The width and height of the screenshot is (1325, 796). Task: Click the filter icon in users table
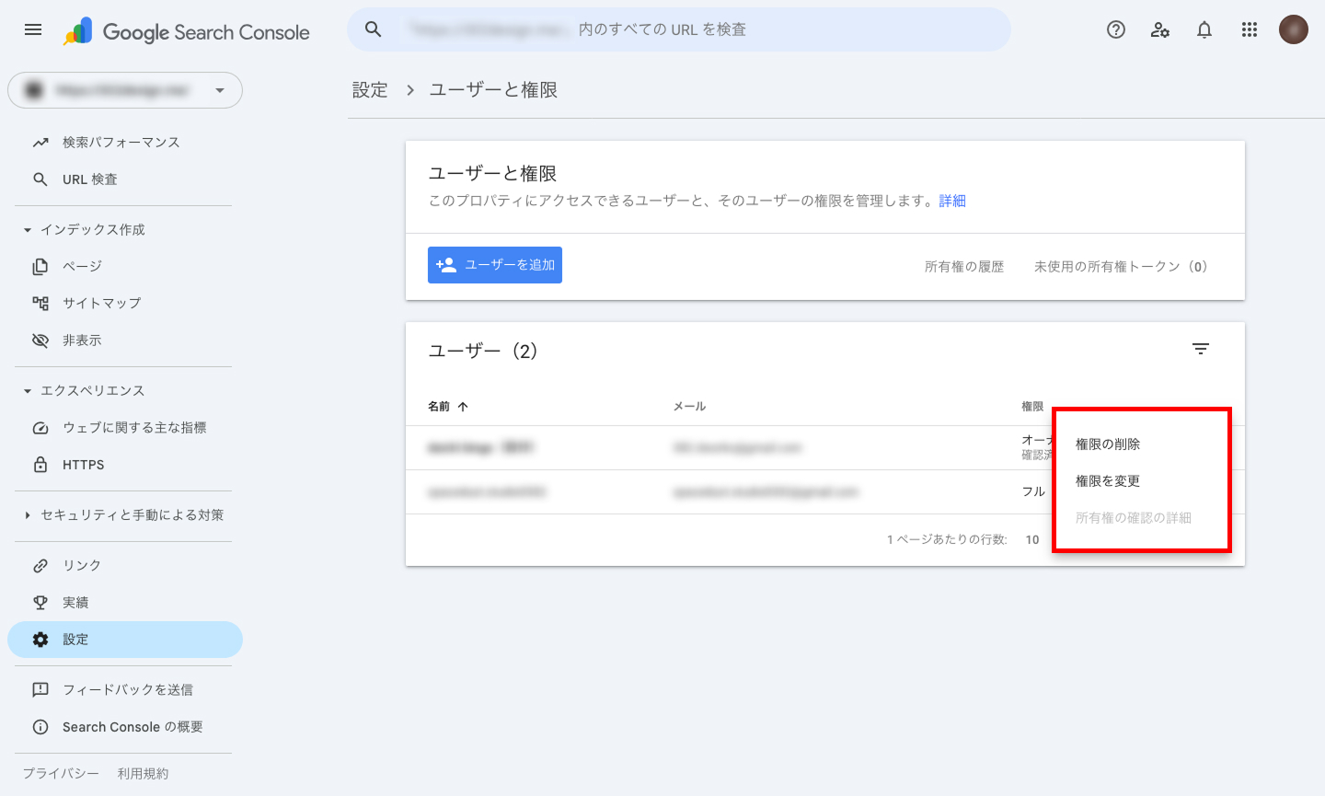click(x=1200, y=349)
